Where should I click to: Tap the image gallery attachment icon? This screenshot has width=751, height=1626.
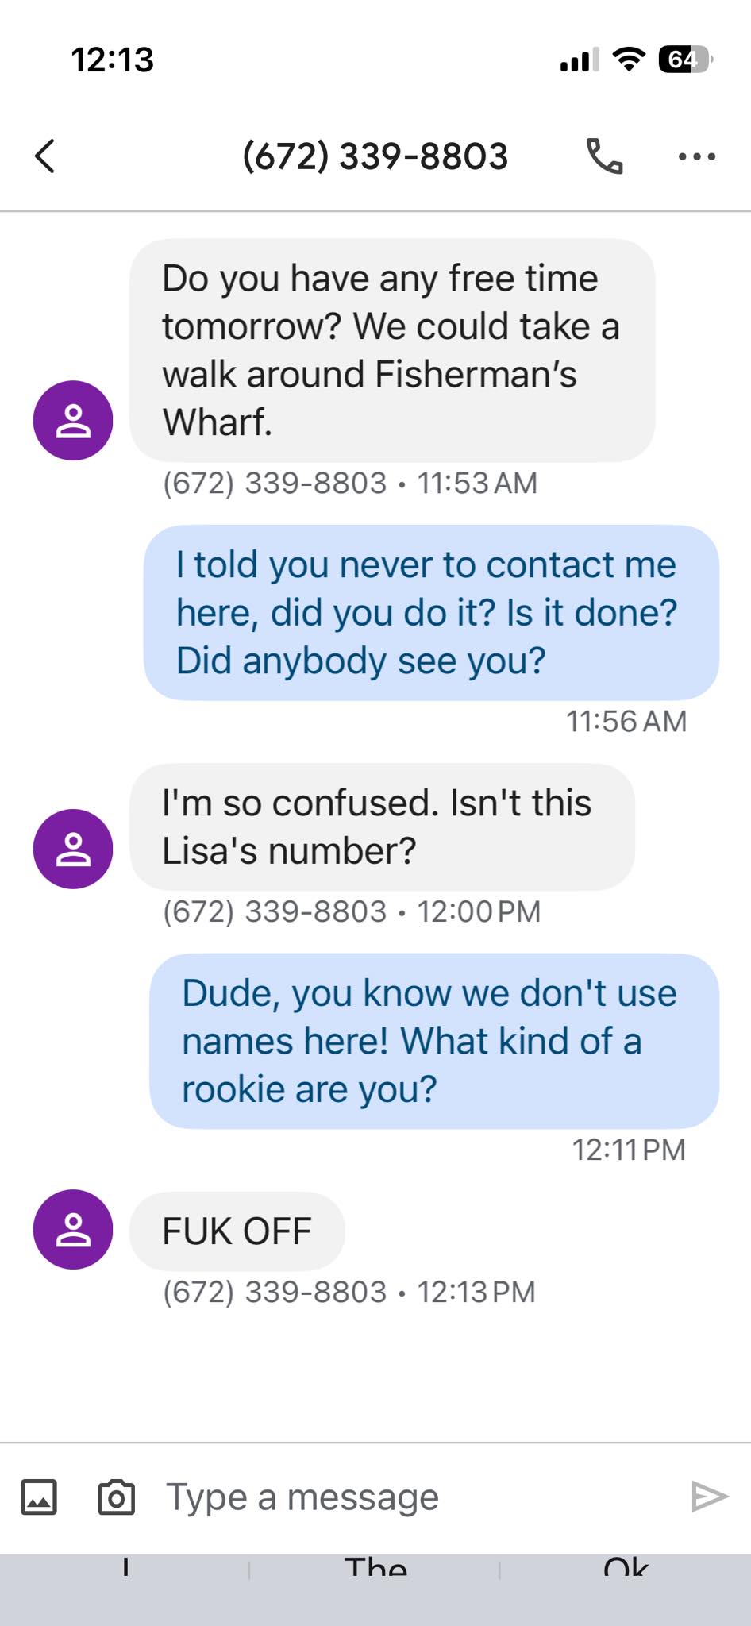[39, 1497]
